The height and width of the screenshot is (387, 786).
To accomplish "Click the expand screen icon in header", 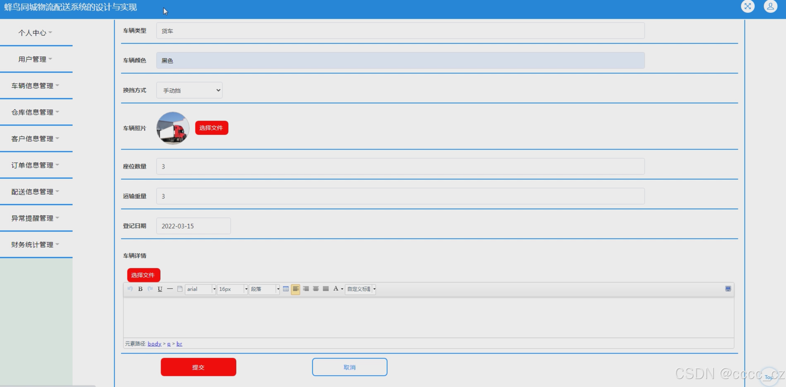I will tap(747, 6).
